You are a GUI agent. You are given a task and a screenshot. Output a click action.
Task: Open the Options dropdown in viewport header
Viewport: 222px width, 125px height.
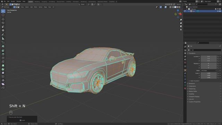coord(179,5)
